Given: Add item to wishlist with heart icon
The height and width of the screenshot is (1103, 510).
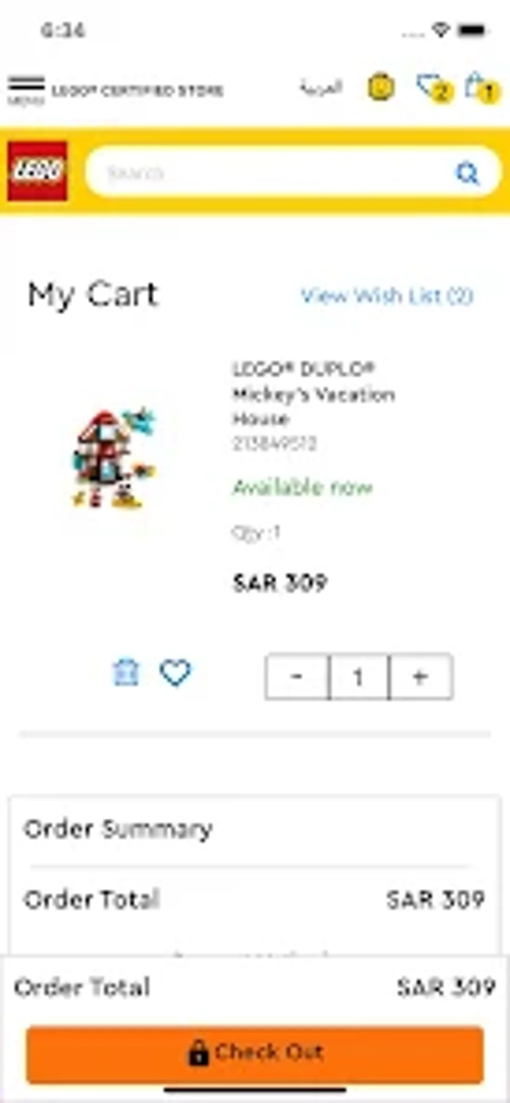Looking at the screenshot, I should pos(175,672).
